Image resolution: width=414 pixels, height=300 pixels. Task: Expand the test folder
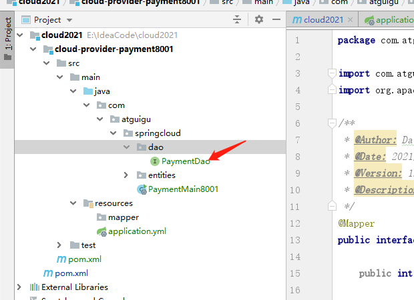59,245
